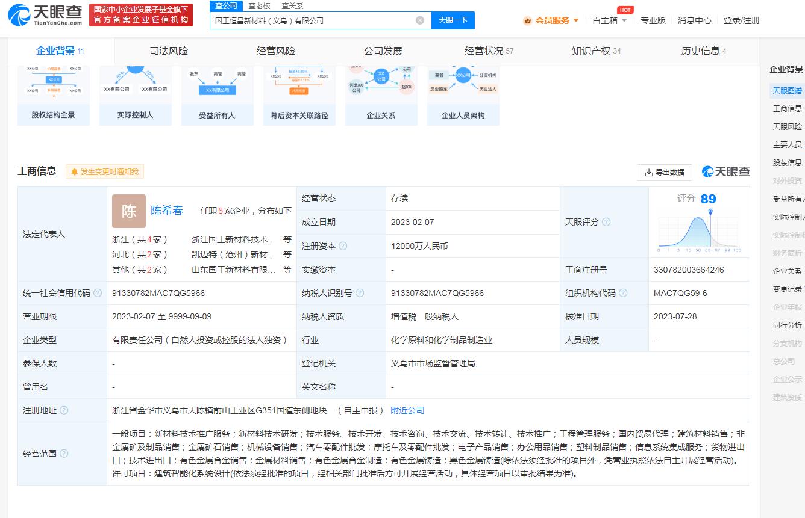Image resolution: width=805 pixels, height=518 pixels.
Task: Open the 企业关系 diagram card
Action: pos(381,96)
